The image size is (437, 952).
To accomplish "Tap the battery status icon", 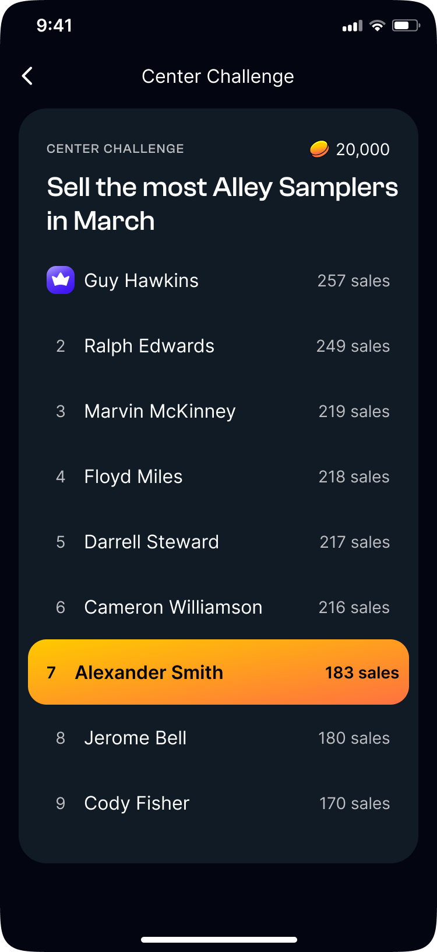I will point(406,26).
